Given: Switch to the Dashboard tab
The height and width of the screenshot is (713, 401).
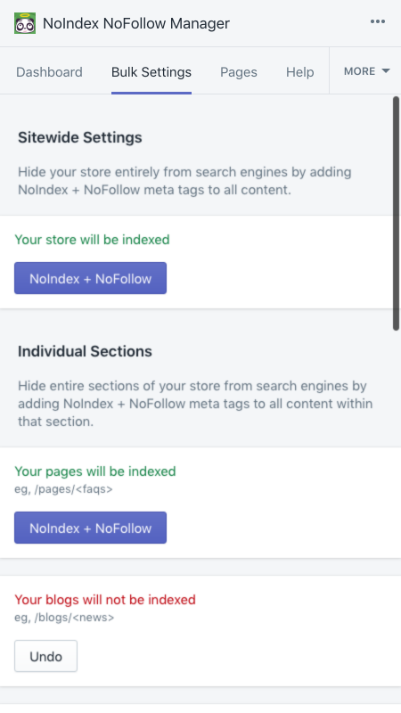Looking at the screenshot, I should pyautogui.click(x=49, y=72).
